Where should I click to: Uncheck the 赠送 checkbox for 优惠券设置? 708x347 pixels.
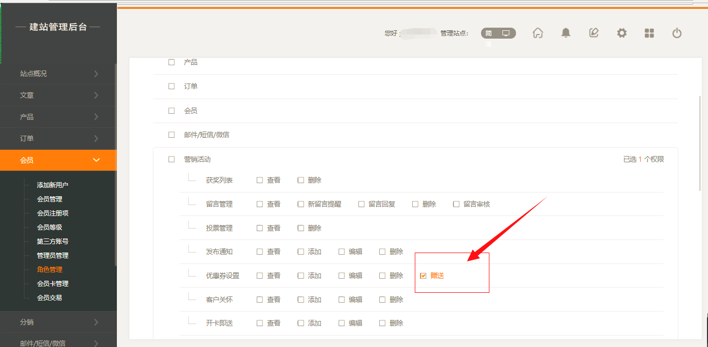423,276
